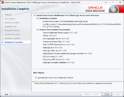Viewport: 124px width, 97px height.
Task: Select Web 2.0 HTTP Pub-Sub Server entry
Action: click(x=58, y=44)
